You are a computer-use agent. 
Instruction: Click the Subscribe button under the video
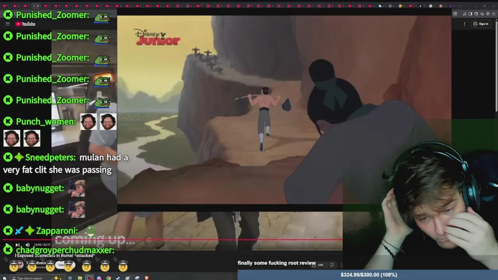pyautogui.click(x=65, y=265)
